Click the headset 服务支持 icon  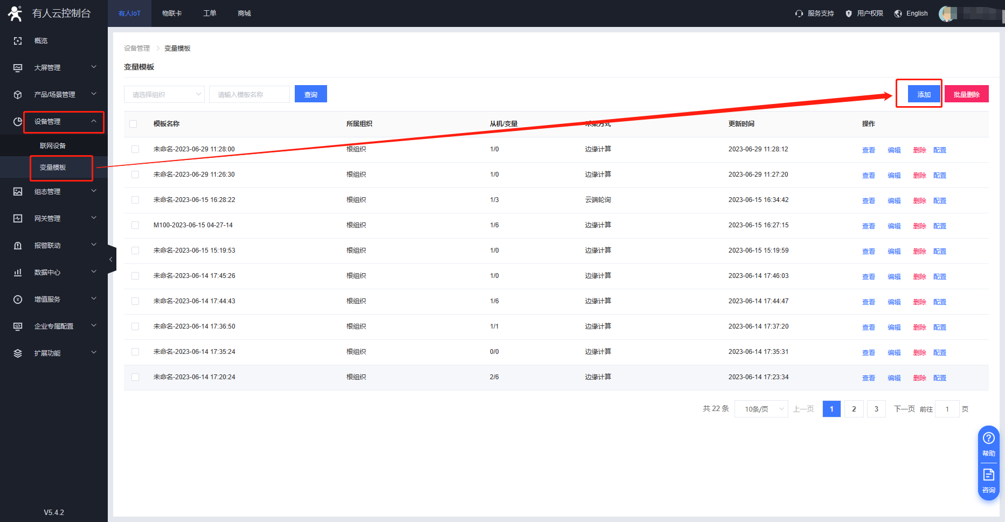pyautogui.click(x=799, y=13)
